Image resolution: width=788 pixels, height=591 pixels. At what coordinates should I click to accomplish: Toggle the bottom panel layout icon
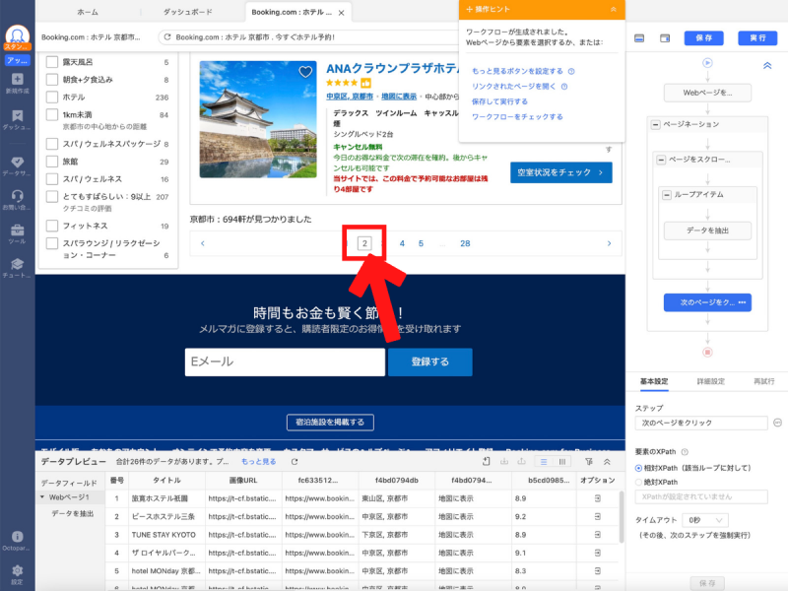click(639, 38)
